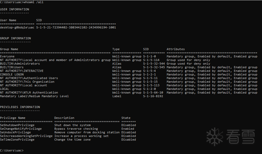Click the SID S-1-5-32-544
Viewport: 262px width, 154px height.
(x=154, y=63)
